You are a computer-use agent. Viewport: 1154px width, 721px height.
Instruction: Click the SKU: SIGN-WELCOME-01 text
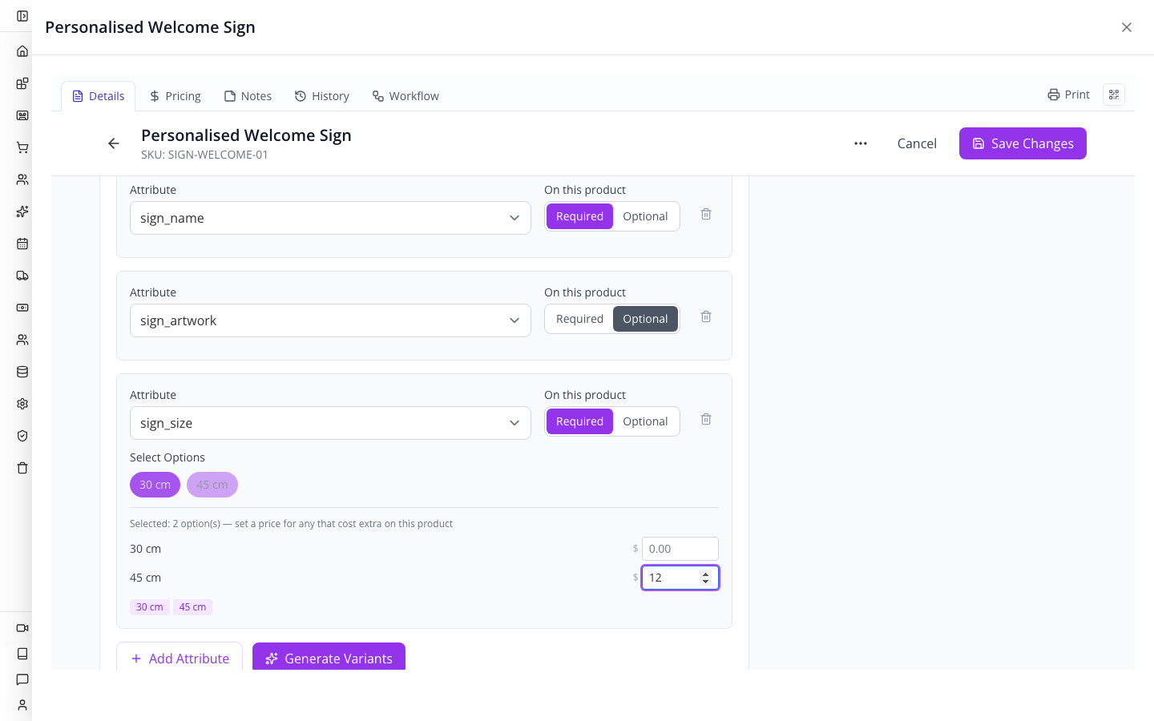[x=204, y=155]
